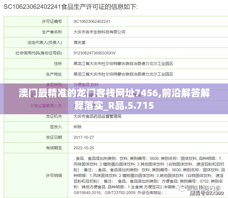Click the 生产地址 label cell
Screen dimensions: 228x198
tap(36, 74)
